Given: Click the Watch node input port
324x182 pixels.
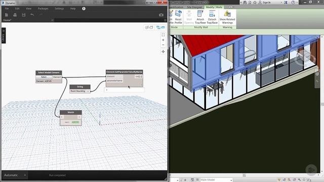Looking at the screenshot, I should (x=62, y=117).
